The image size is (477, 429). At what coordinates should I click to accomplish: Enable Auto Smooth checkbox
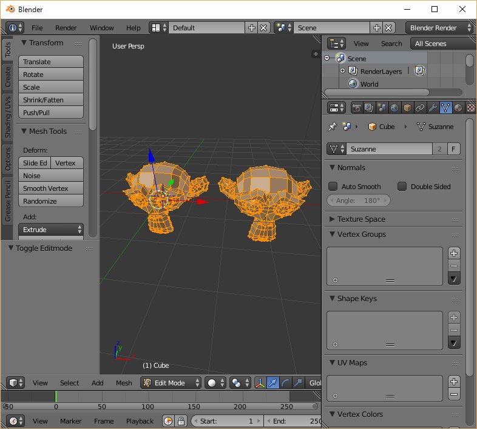coord(333,186)
